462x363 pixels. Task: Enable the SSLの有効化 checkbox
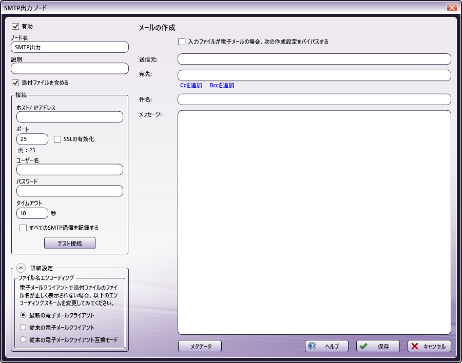coord(57,139)
